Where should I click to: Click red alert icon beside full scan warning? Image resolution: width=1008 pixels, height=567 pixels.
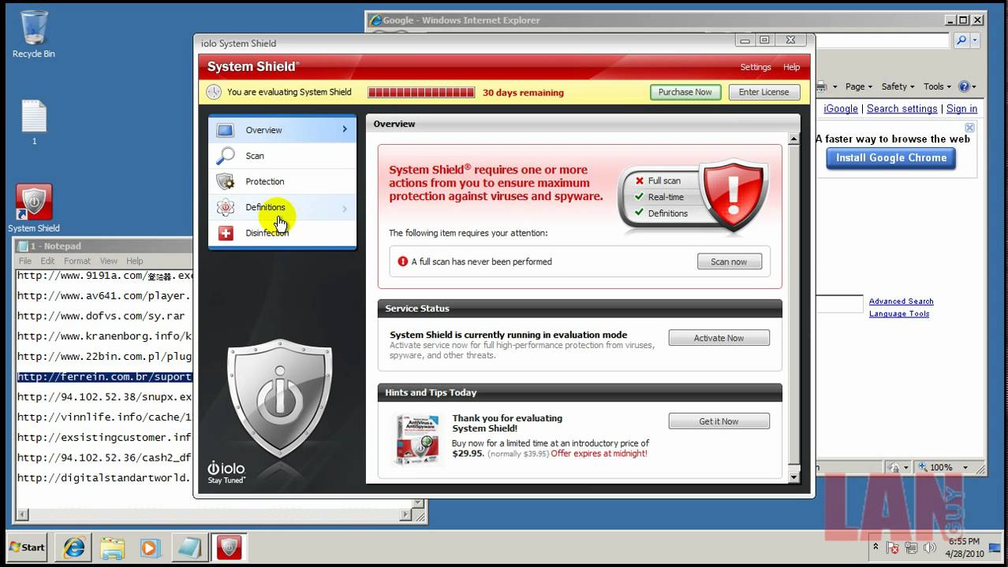point(403,261)
